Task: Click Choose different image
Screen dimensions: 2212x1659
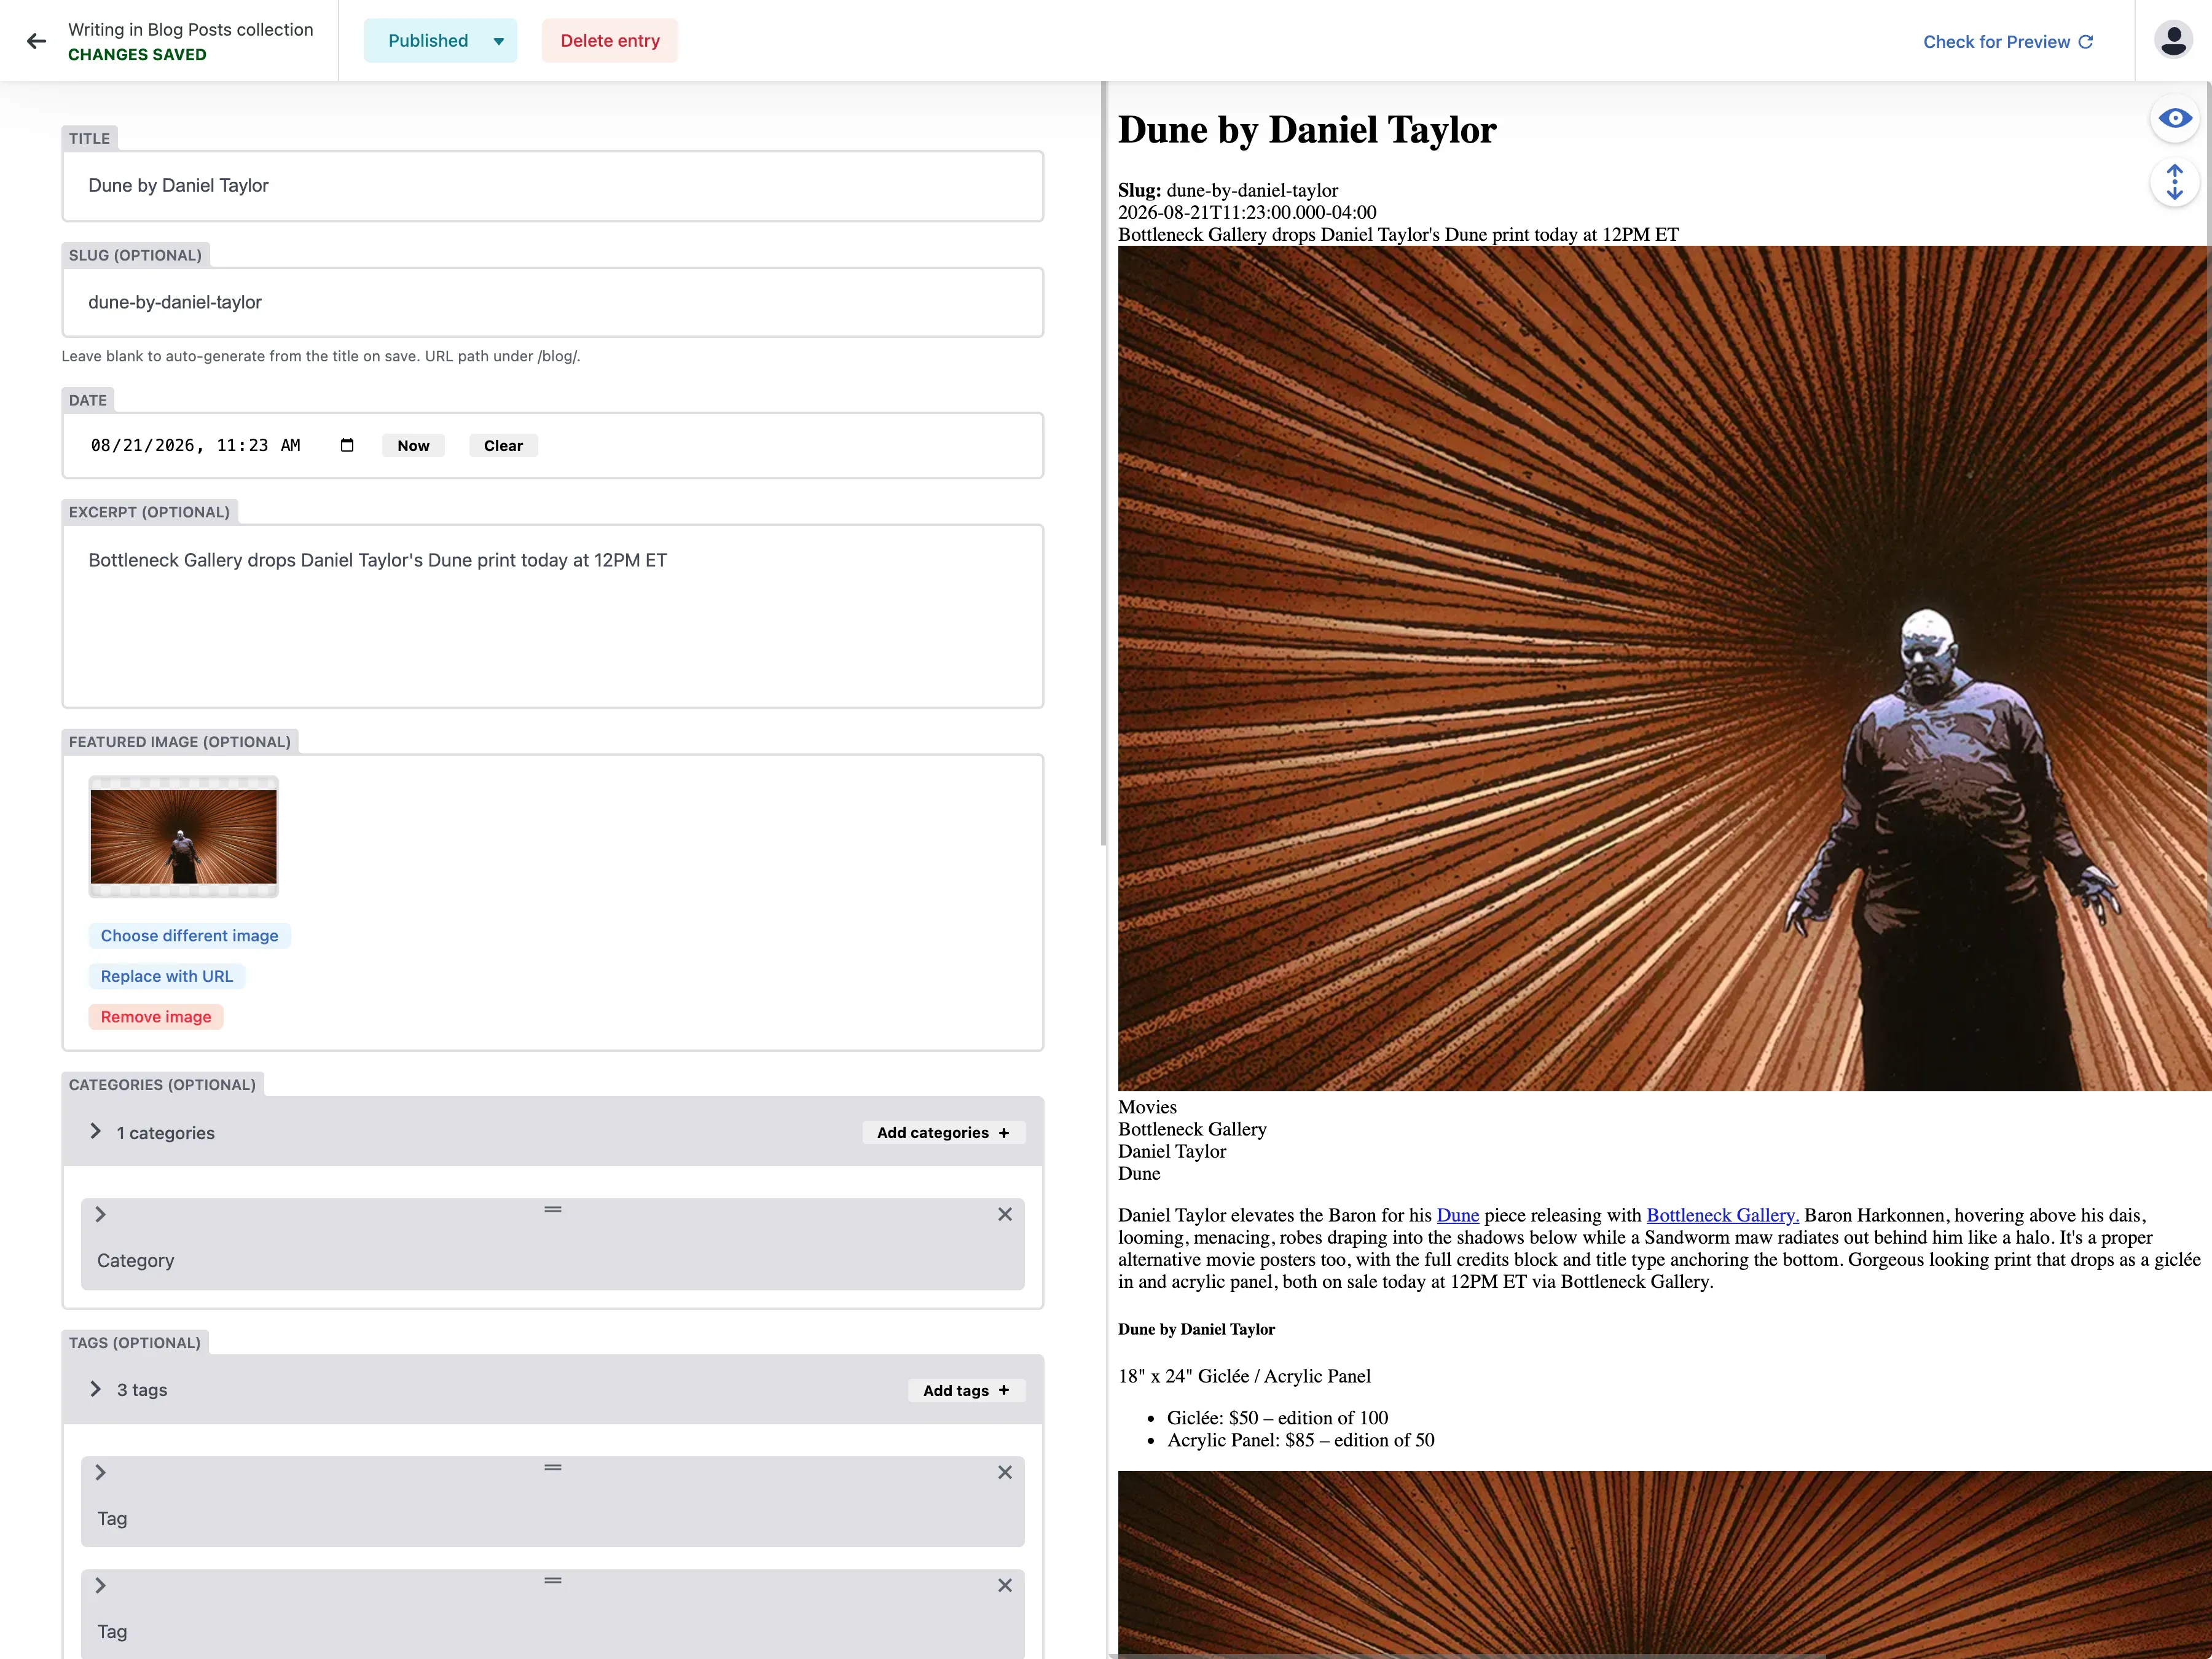Action: click(x=189, y=936)
